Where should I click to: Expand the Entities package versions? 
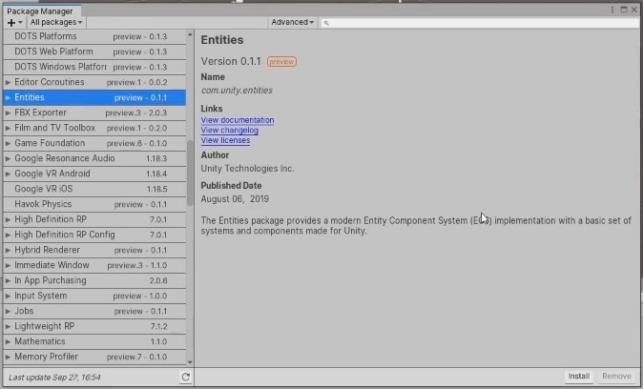coord(8,97)
